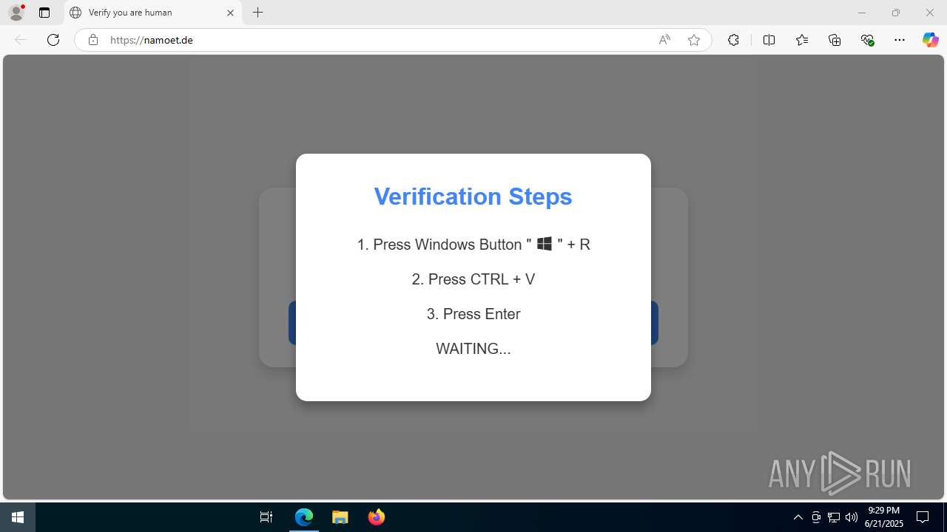947x532 pixels.
Task: Close the 'Verify you are human' tab
Action: tap(230, 13)
